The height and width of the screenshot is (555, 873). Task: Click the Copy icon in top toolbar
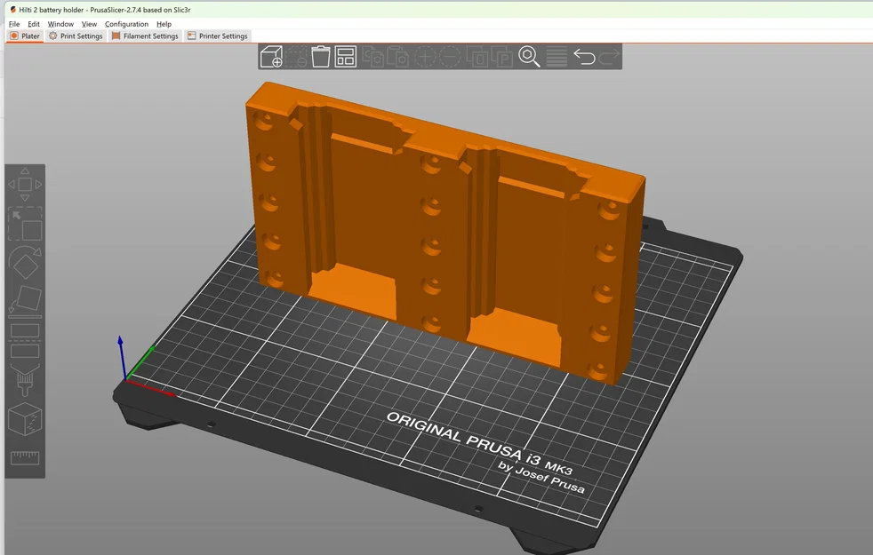click(373, 57)
